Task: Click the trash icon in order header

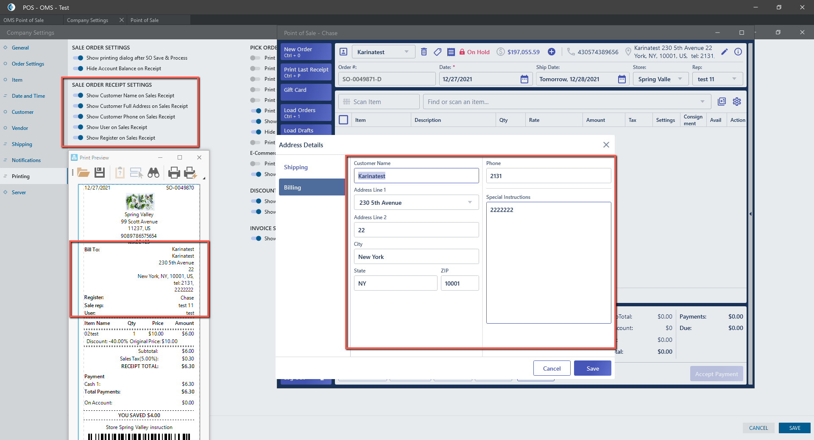Action: pyautogui.click(x=424, y=52)
